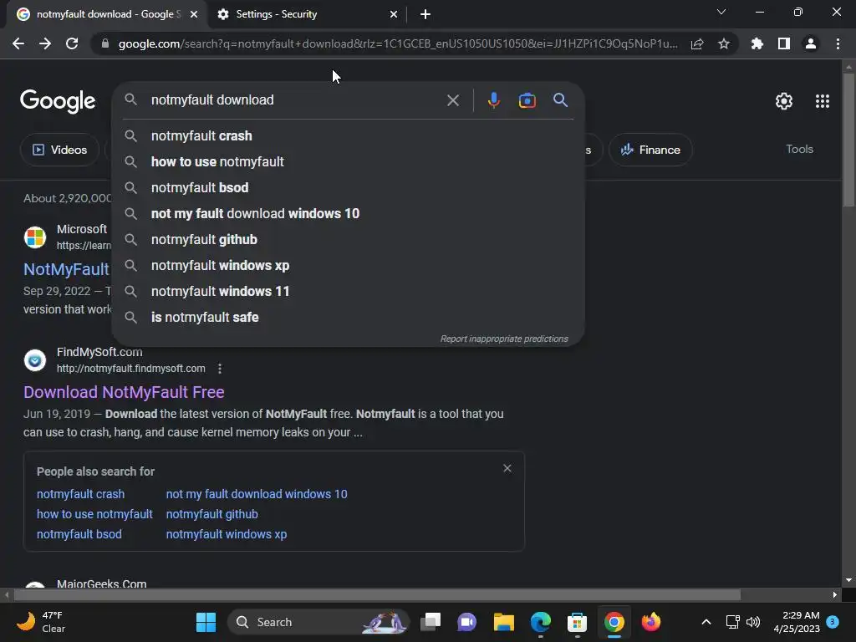Select the Videos search filter

coord(60,150)
